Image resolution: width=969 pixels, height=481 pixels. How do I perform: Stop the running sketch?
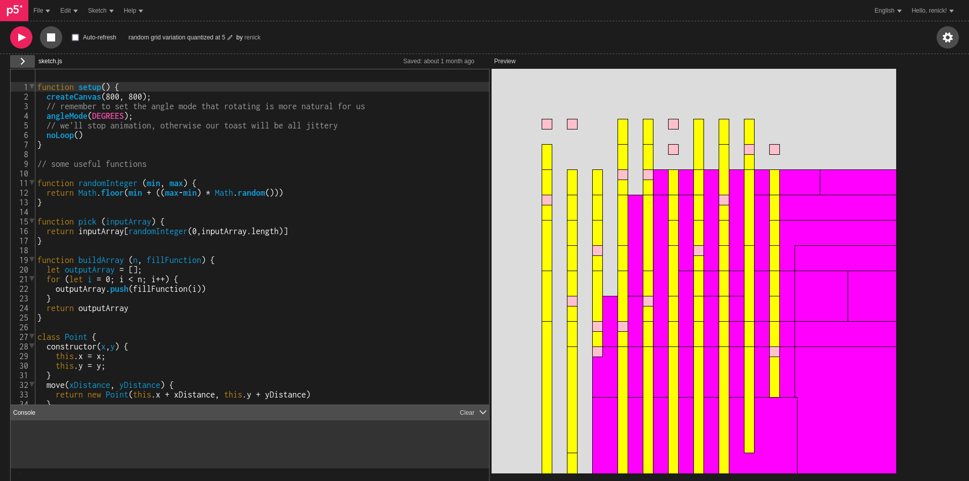coord(51,37)
